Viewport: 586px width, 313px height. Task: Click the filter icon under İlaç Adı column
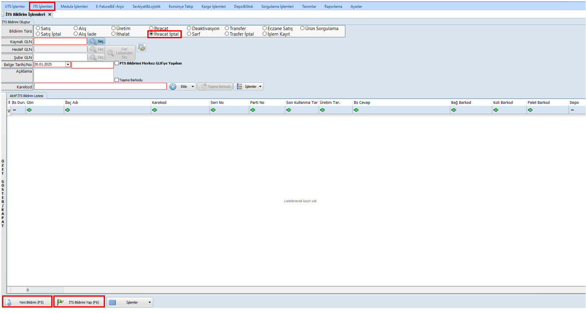[x=67, y=110]
